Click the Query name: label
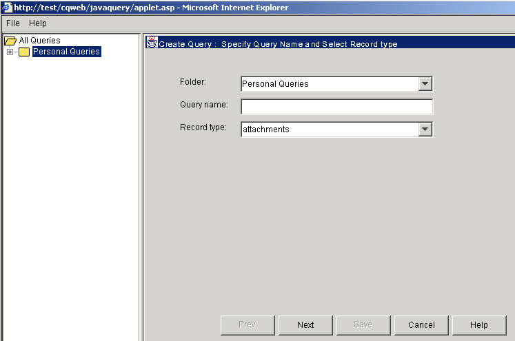515x341 pixels. click(203, 105)
